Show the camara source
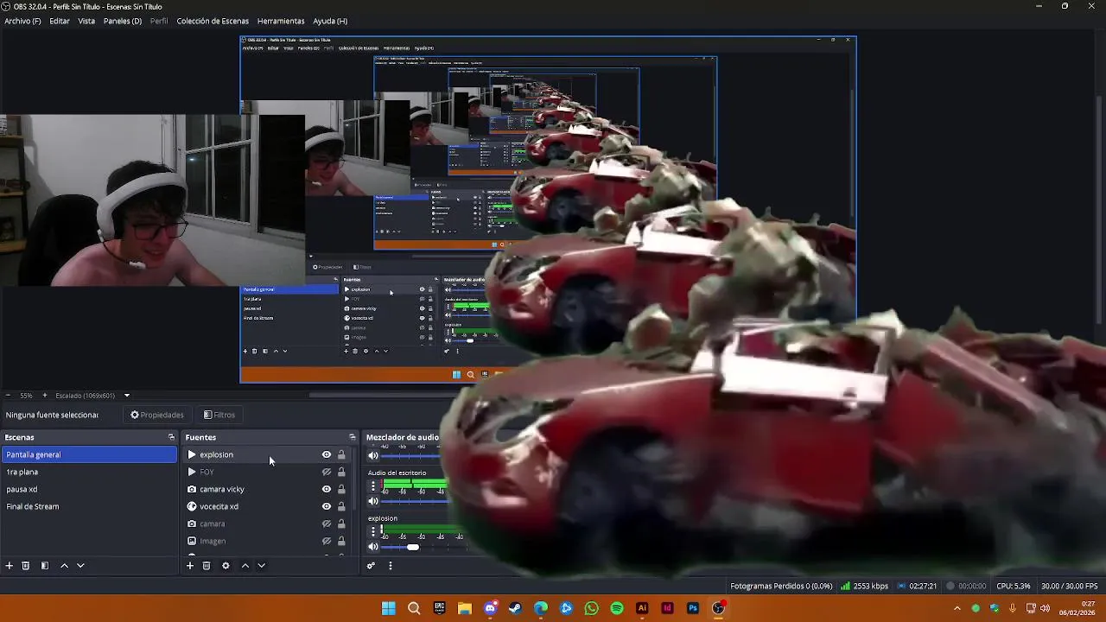 click(327, 524)
